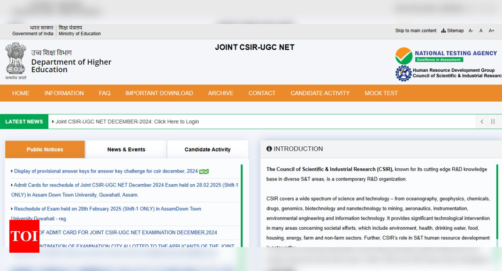Open the ARCHIVE menu item
The height and width of the screenshot is (271, 502).
pyautogui.click(x=221, y=93)
